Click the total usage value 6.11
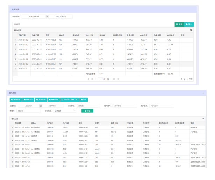215x180 pixels. pyautogui.click(x=101, y=74)
